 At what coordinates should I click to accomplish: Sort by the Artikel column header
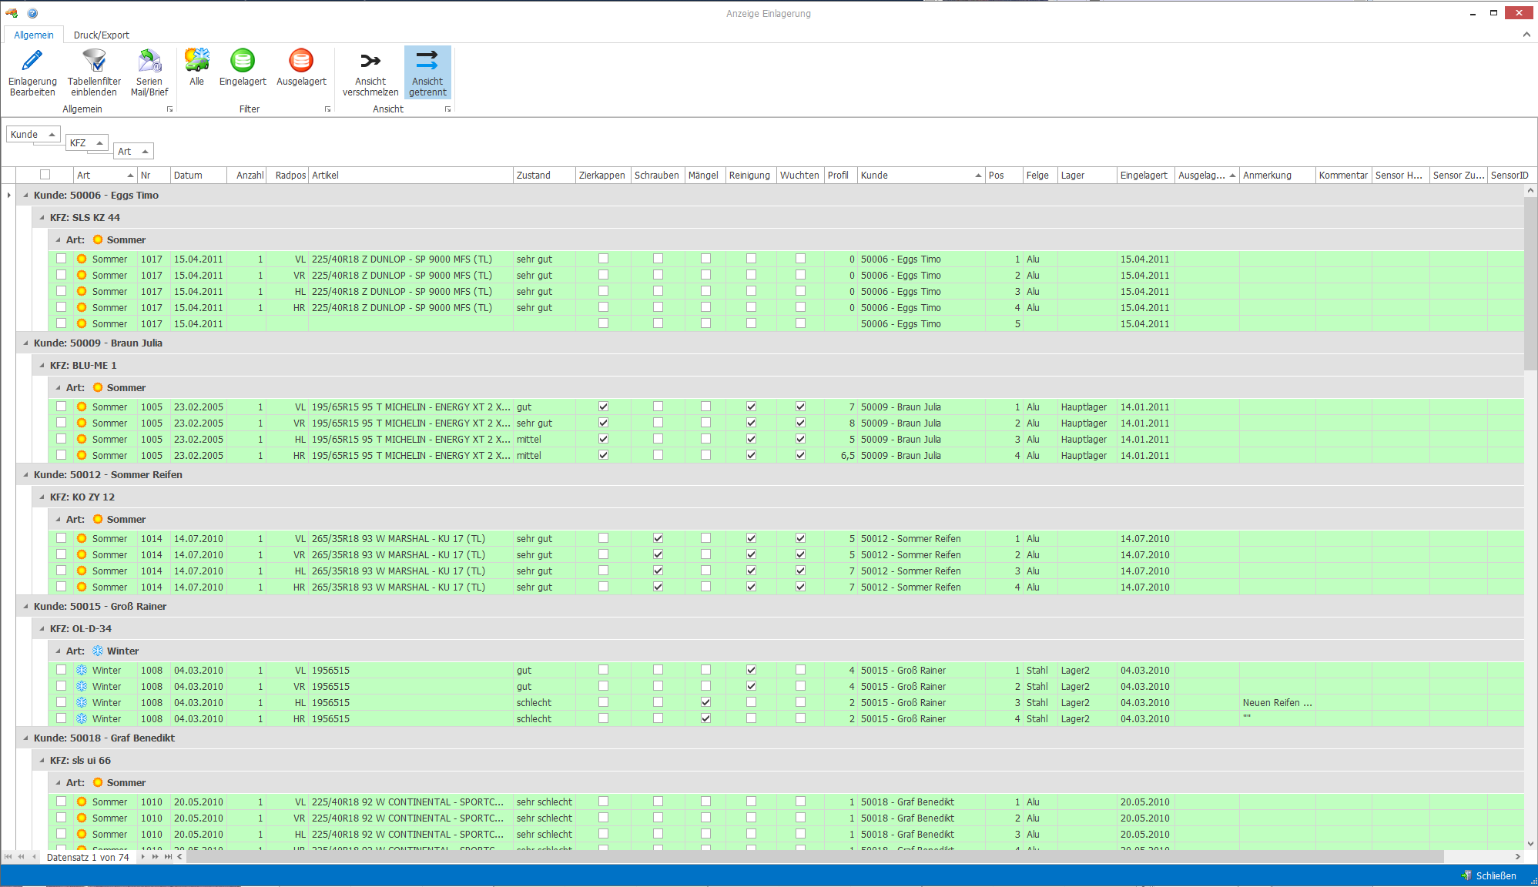[x=410, y=176]
